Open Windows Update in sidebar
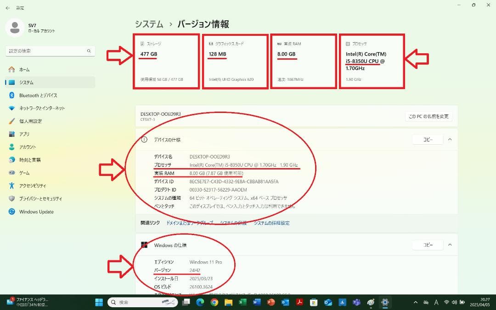This screenshot has height=310, width=496. point(36,212)
